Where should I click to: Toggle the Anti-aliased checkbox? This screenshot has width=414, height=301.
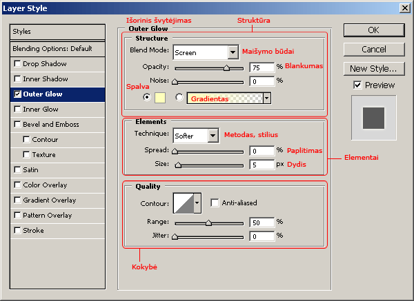coord(215,203)
